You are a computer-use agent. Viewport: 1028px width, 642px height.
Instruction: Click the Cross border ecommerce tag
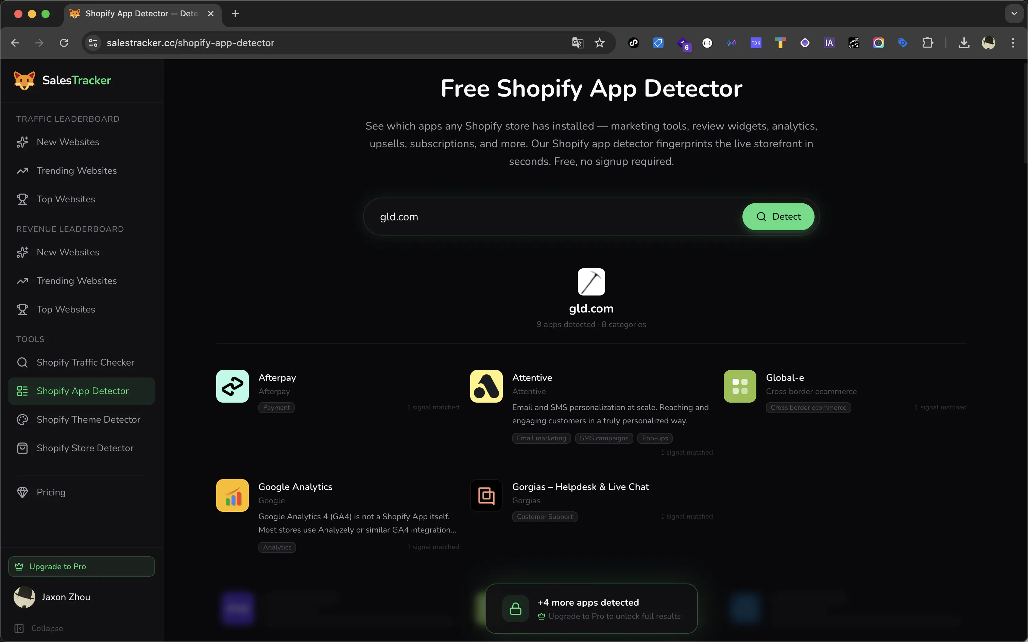808,408
